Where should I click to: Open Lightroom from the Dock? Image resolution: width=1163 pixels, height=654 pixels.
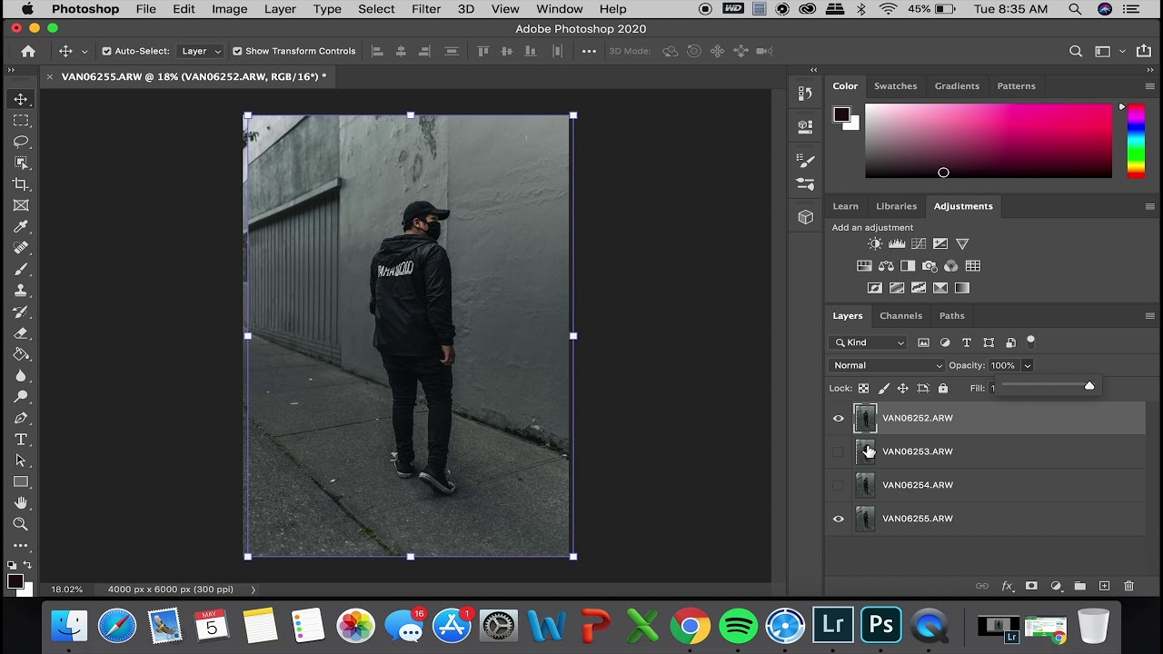[x=833, y=626]
